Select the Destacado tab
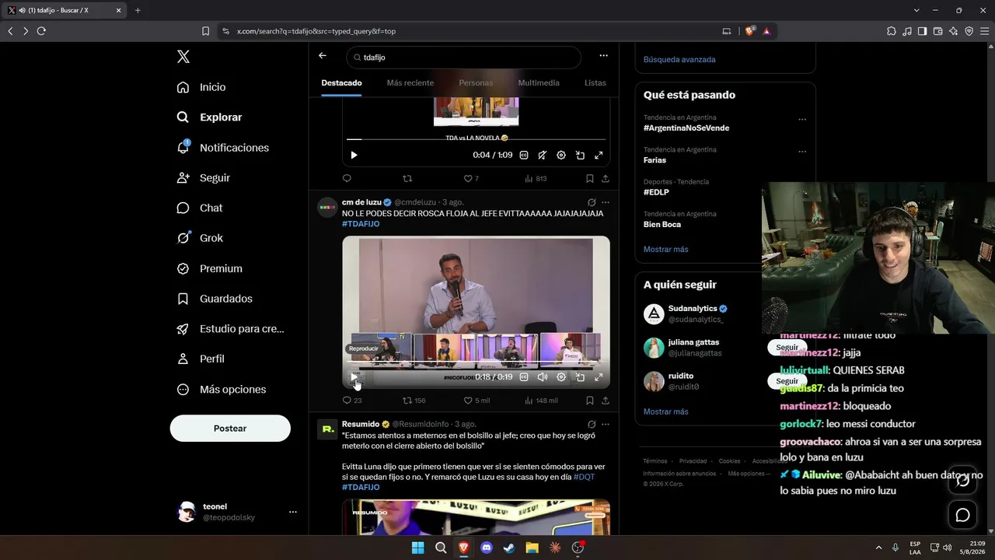This screenshot has width=995, height=560. [x=341, y=83]
